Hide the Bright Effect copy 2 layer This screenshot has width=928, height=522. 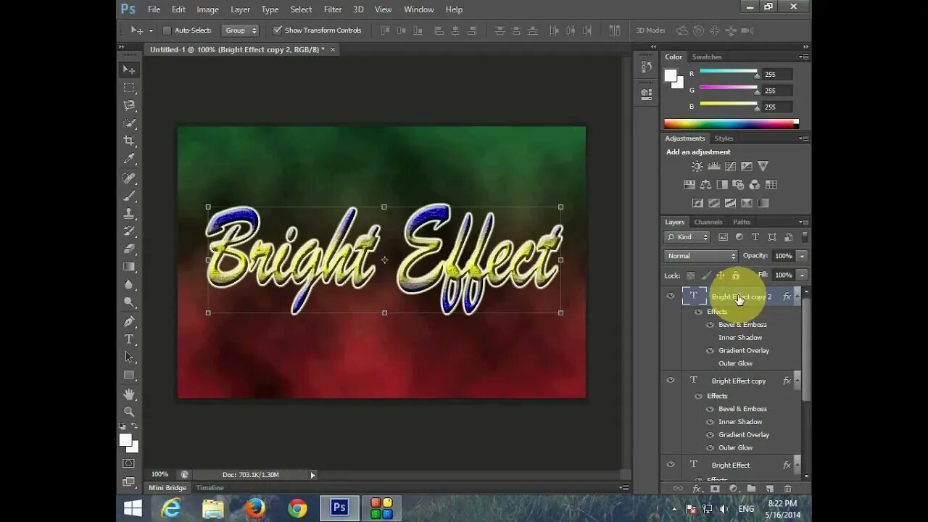click(670, 296)
